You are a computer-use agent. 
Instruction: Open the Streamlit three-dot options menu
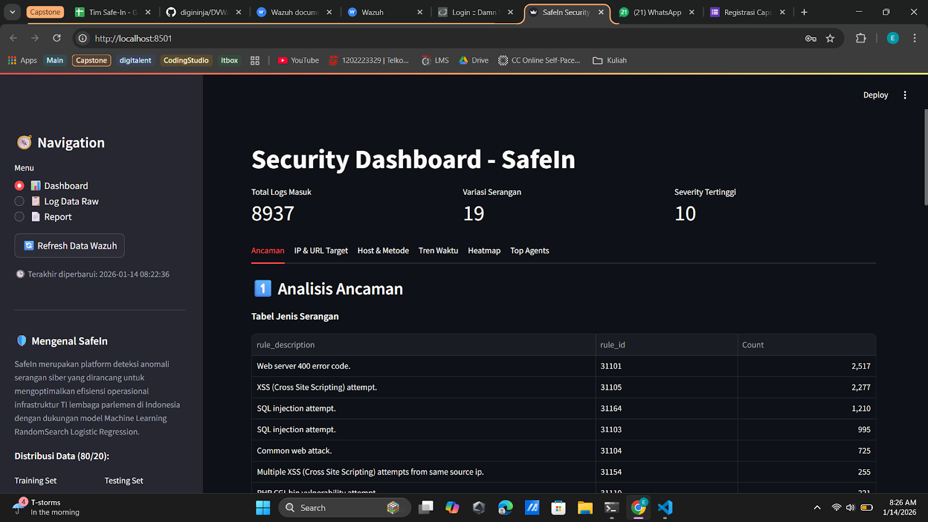tap(905, 95)
